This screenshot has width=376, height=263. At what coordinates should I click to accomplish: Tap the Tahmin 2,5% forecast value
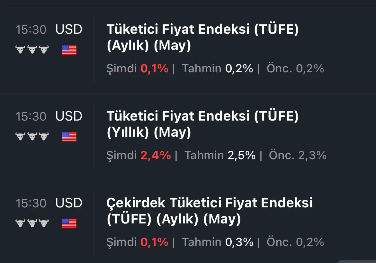pyautogui.click(x=241, y=155)
